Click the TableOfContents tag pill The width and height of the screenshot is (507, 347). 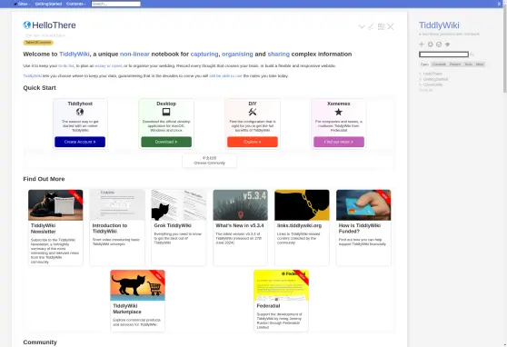tap(38, 43)
